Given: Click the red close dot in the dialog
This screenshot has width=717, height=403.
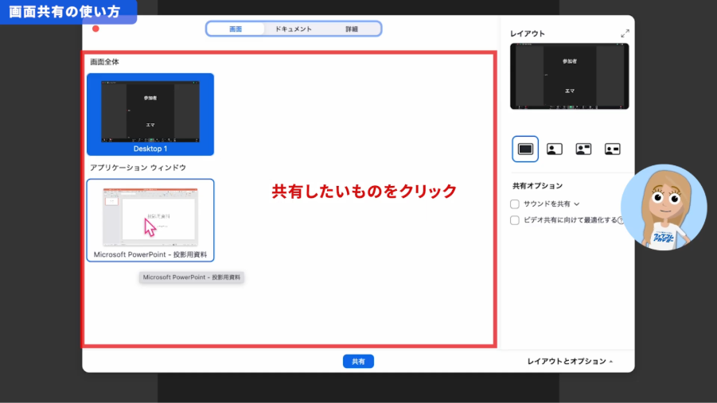Looking at the screenshot, I should point(95,29).
